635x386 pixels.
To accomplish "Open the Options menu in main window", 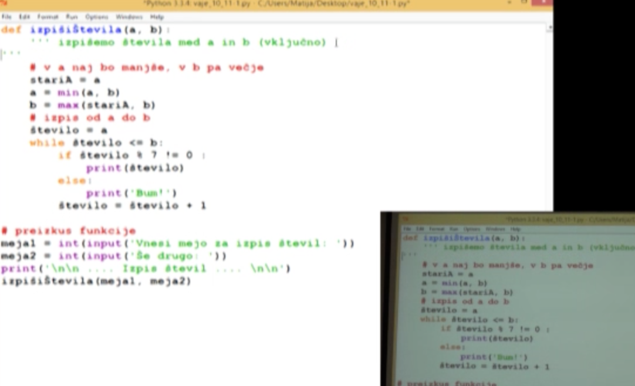I will [97, 17].
